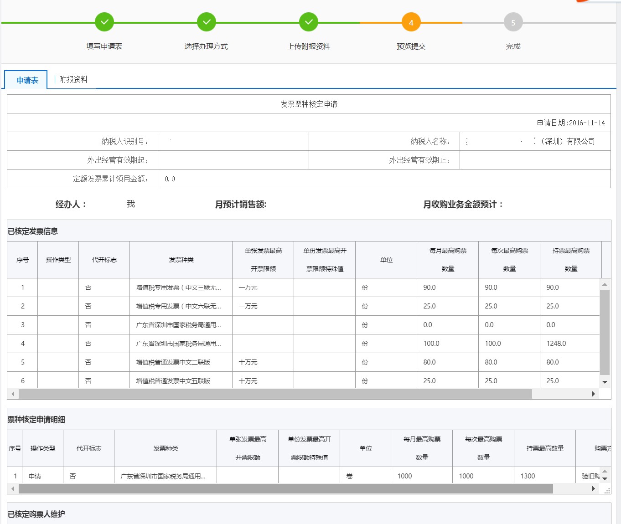Image resolution: width=621 pixels, height=524 pixels.
Task: Click the orange step 4 预览提交 circle
Action: pyautogui.click(x=411, y=22)
